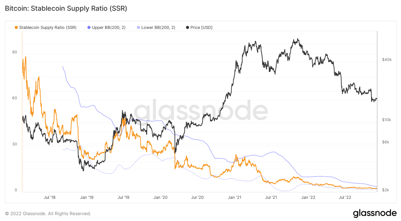This screenshot has height=221, width=401.
Task: Select the Jan '20 x-axis label
Action: [161, 197]
